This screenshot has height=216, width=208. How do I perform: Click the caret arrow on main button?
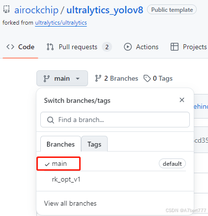(x=78, y=79)
